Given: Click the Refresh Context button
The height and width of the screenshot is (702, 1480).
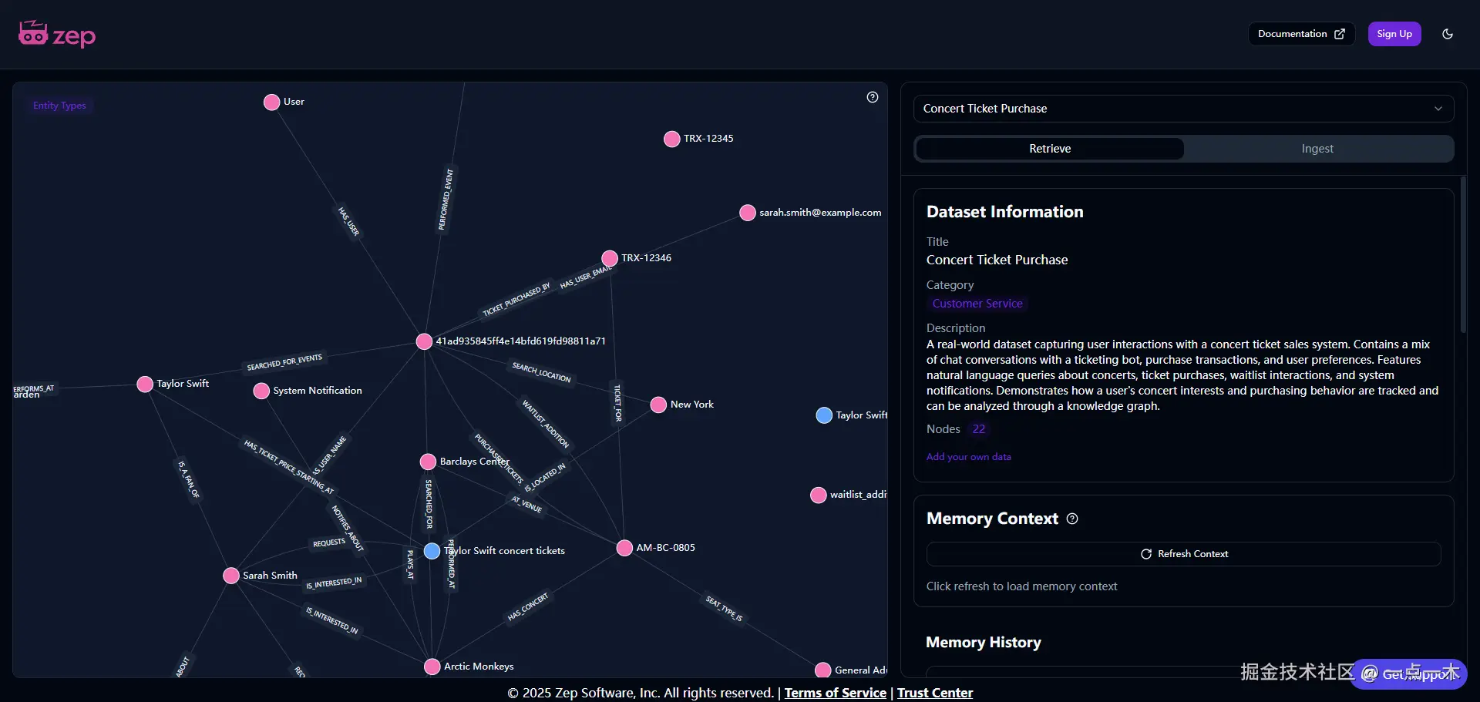Looking at the screenshot, I should click(x=1183, y=554).
